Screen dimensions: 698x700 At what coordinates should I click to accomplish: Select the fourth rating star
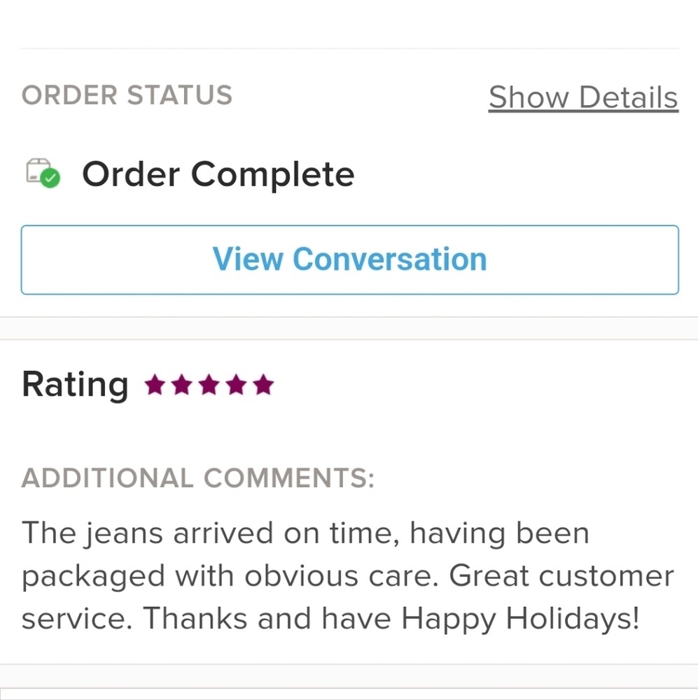(236, 385)
